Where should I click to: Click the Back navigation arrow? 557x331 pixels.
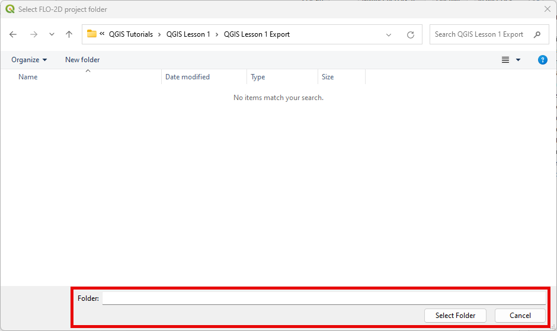pos(13,34)
